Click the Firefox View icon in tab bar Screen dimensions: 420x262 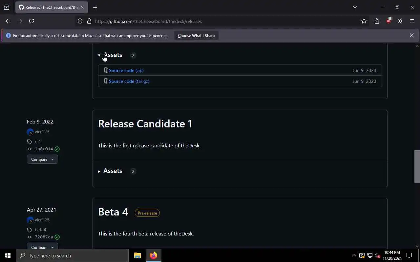tap(7, 7)
